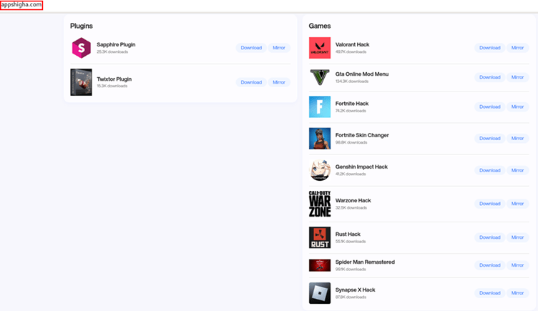Click the 41.2K downloads count text
The height and width of the screenshot is (311, 538).
click(351, 174)
